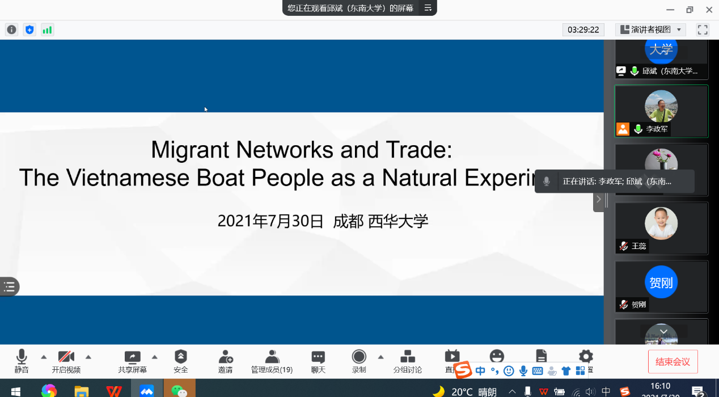Select 李政军's participant video tile

point(661,111)
